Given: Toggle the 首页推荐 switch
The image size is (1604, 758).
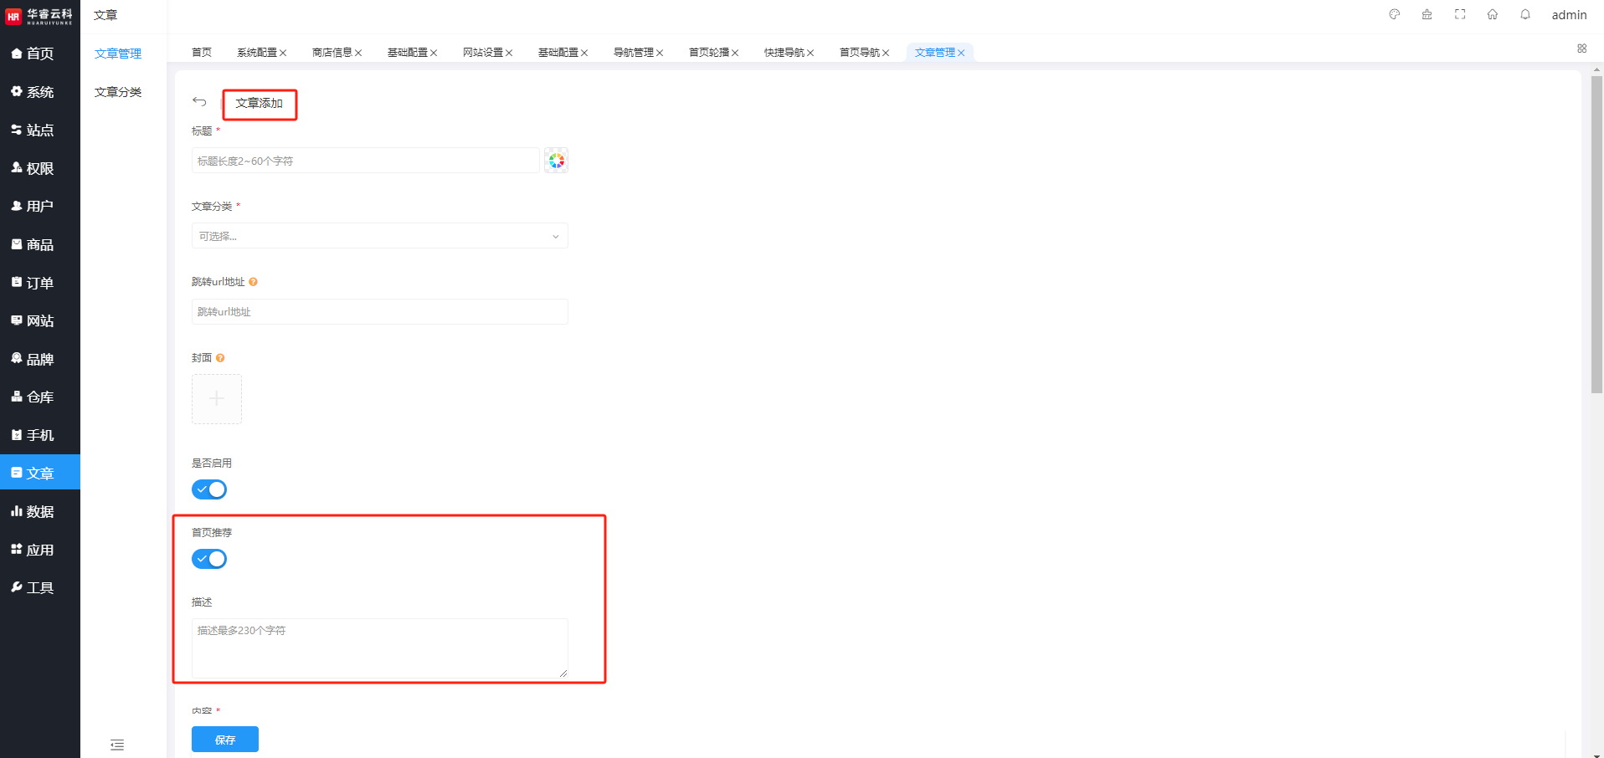Looking at the screenshot, I should click(x=209, y=559).
